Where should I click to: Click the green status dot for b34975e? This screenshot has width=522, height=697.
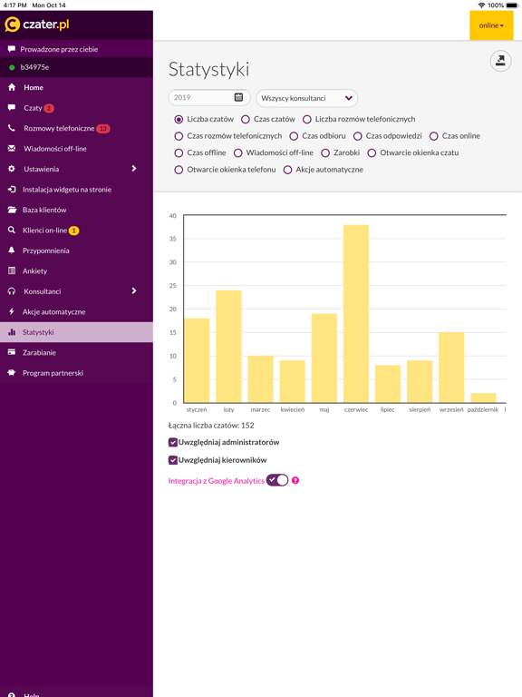coord(12,67)
